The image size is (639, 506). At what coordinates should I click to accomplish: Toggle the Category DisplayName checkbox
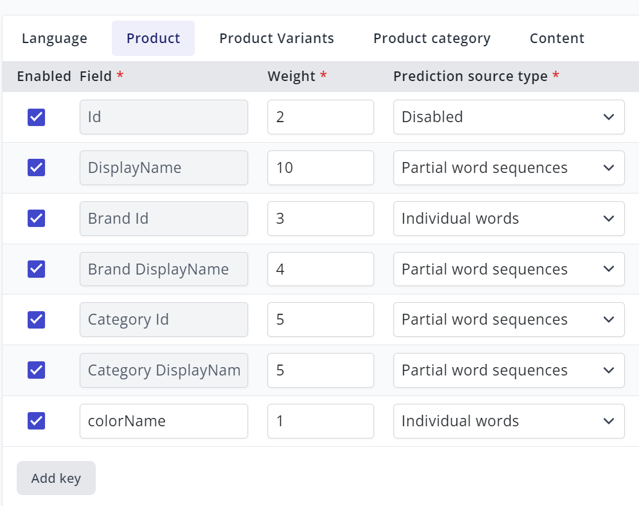coord(37,370)
